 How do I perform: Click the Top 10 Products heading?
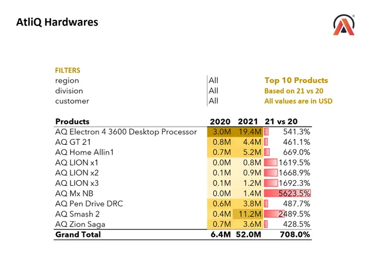point(296,80)
